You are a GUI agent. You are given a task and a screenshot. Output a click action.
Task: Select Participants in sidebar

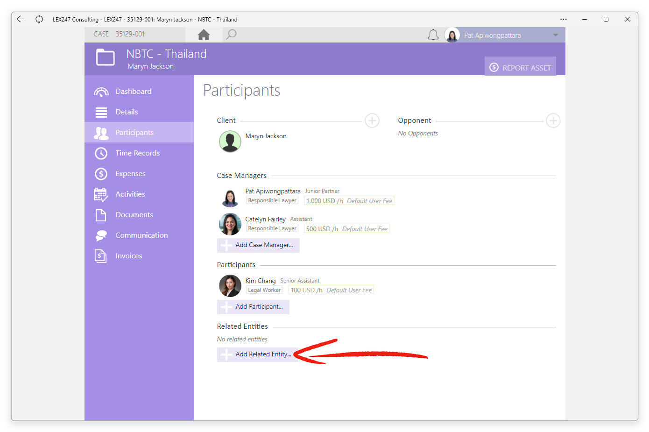point(139,132)
